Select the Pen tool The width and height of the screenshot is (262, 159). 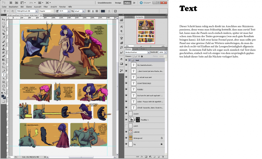click(3, 71)
